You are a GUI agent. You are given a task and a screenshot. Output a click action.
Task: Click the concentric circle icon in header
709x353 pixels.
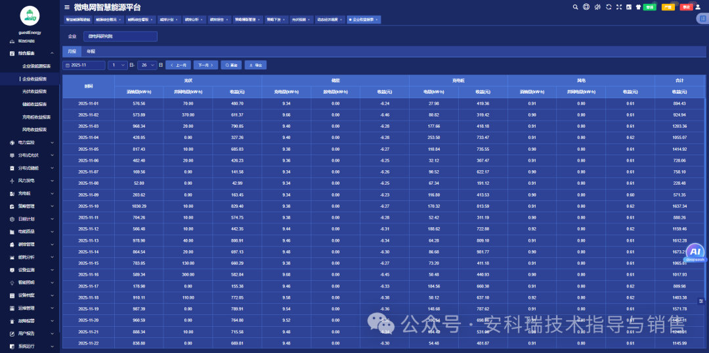[586, 7]
